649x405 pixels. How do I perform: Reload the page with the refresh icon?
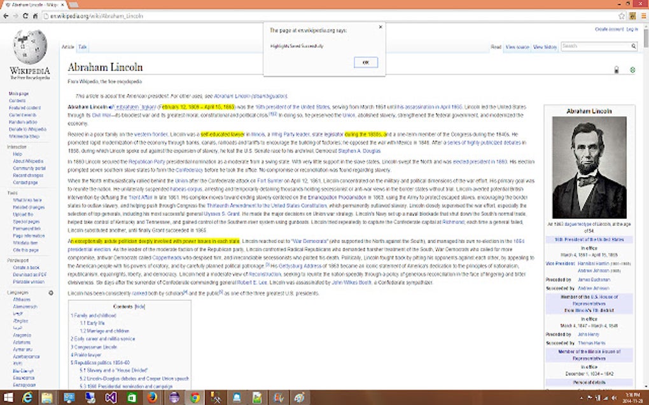point(25,16)
